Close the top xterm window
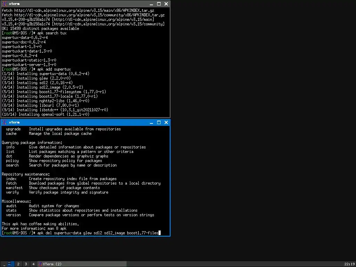Image resolution: width=356 pixels, height=267 pixels. tap(166, 4)
